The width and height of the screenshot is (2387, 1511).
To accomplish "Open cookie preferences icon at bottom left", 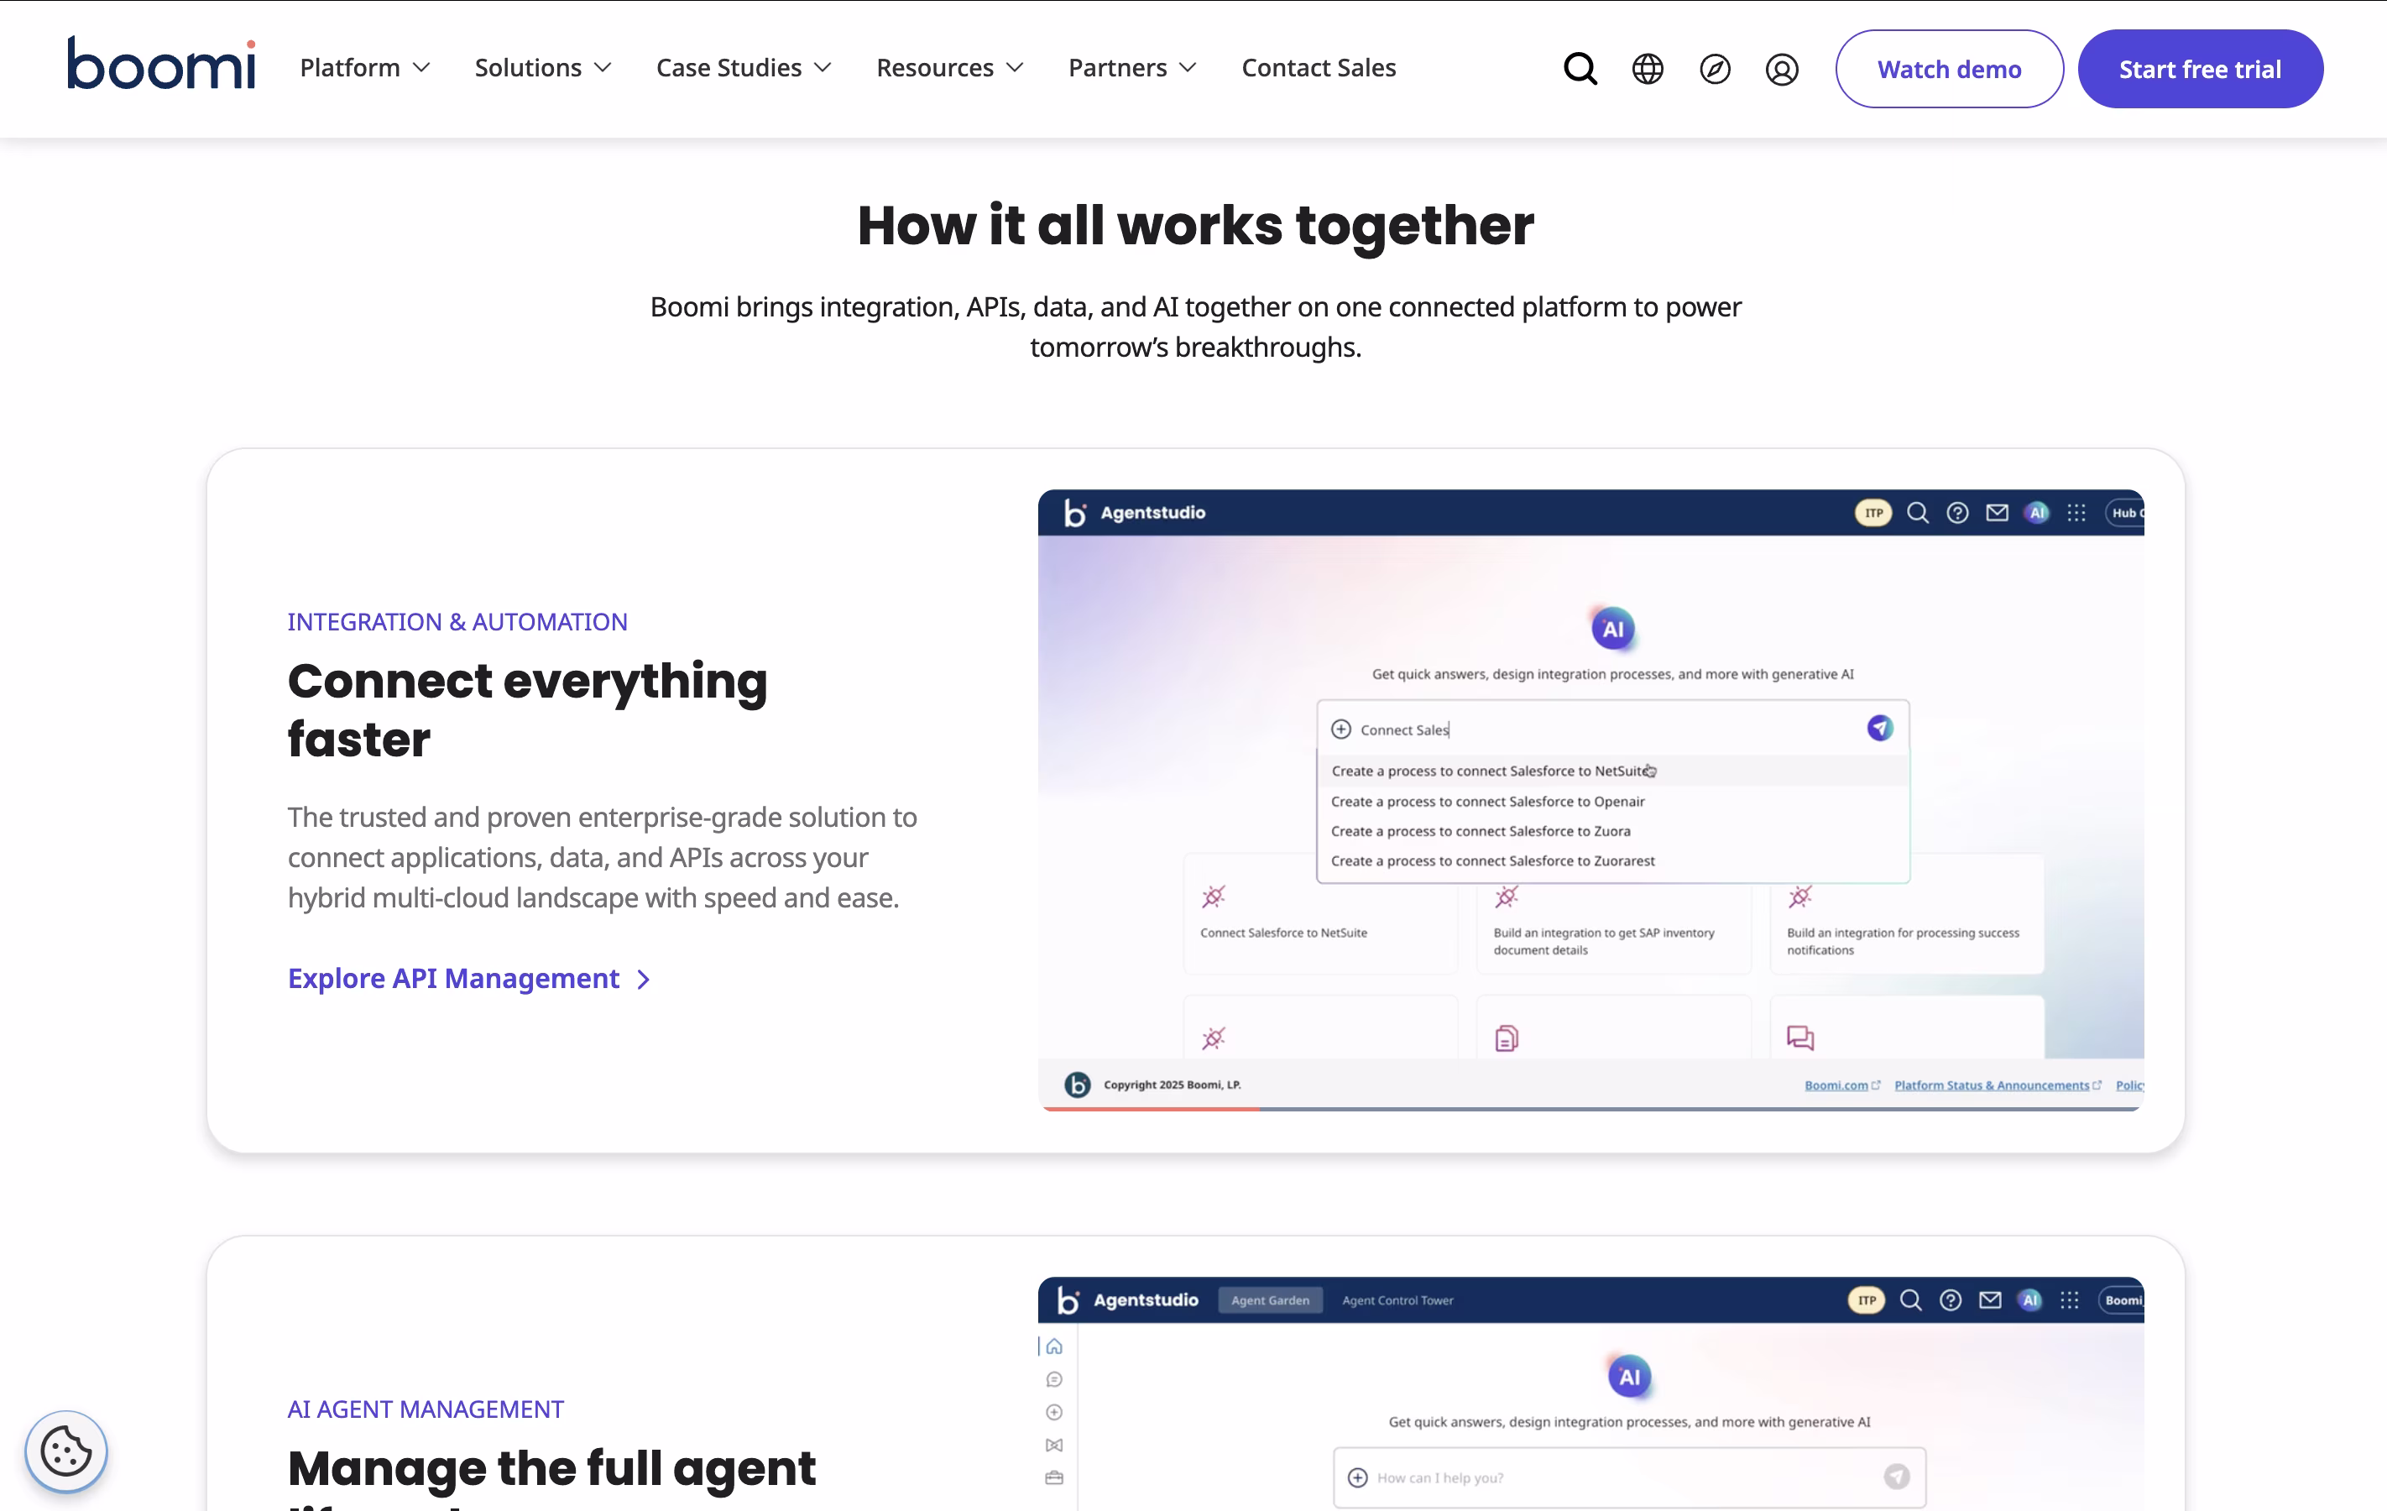I will click(x=65, y=1451).
